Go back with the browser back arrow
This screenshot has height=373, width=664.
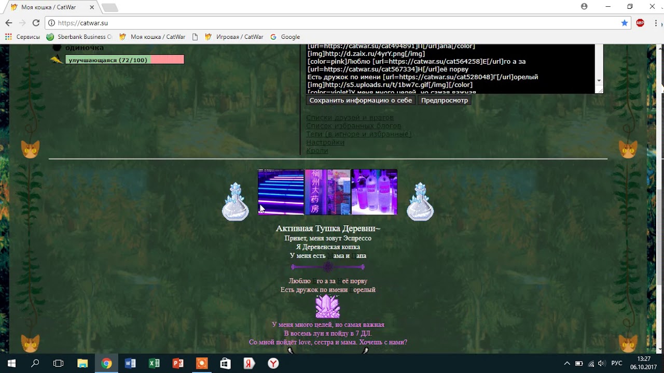(x=8, y=23)
